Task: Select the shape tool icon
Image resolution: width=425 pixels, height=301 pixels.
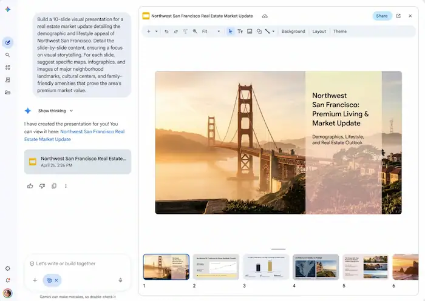Action: coord(259,31)
